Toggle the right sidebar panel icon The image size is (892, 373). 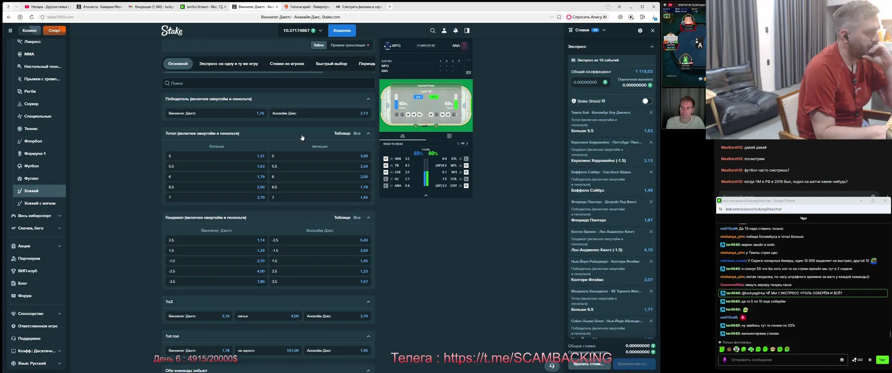467,31
